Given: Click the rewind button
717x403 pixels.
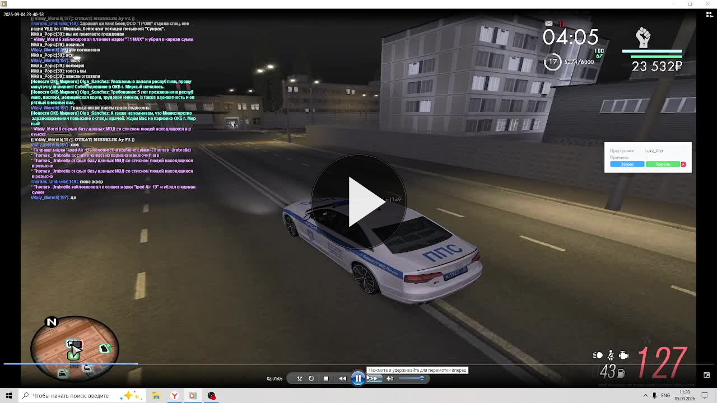Looking at the screenshot, I should click(x=342, y=378).
